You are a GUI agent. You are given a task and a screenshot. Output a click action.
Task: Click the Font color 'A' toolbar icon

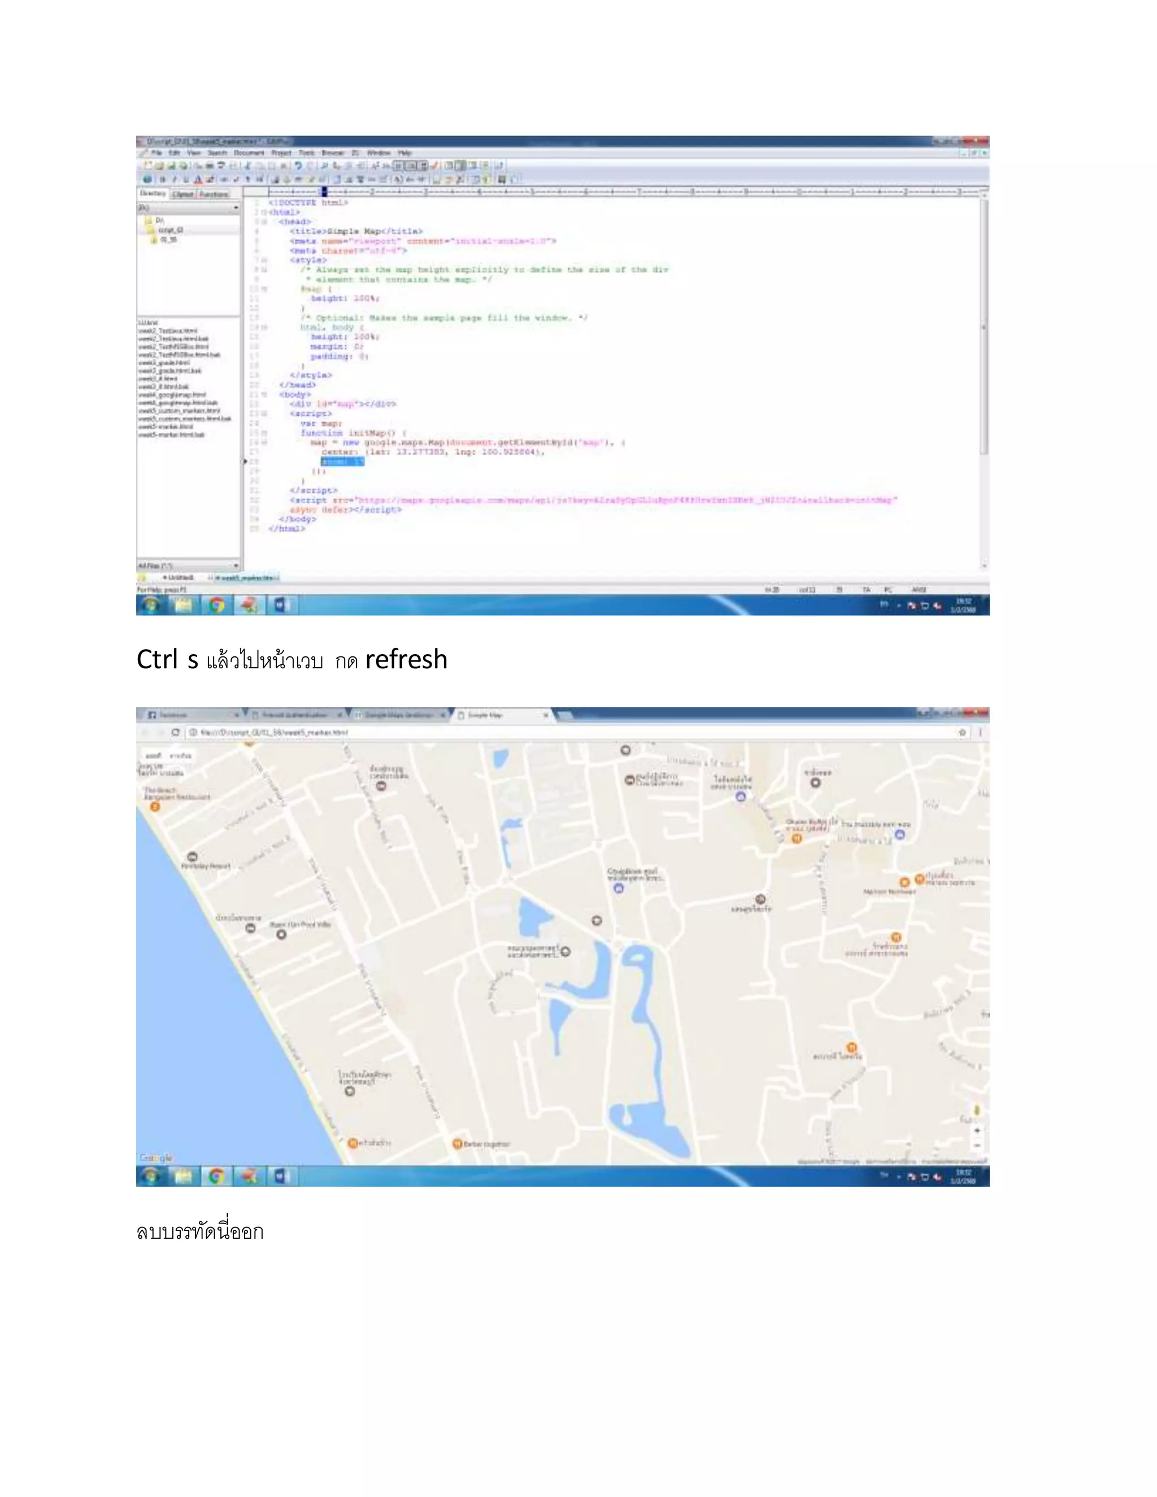tap(198, 179)
